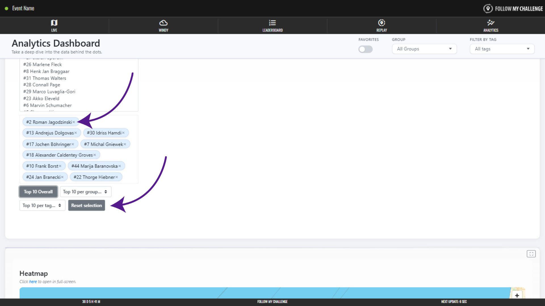Follow the 'here' full-screen heatmap link
This screenshot has height=306, width=545.
click(x=33, y=282)
